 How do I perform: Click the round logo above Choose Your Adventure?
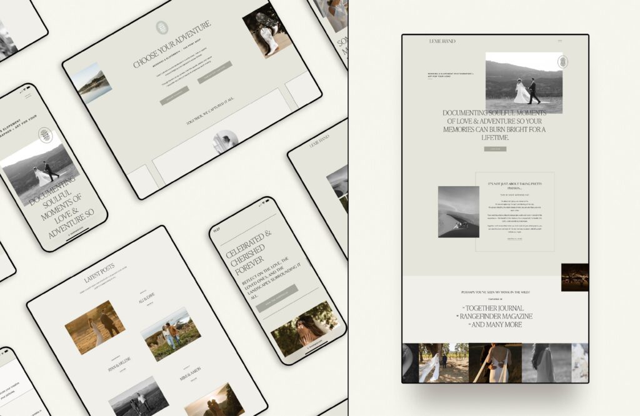click(162, 27)
